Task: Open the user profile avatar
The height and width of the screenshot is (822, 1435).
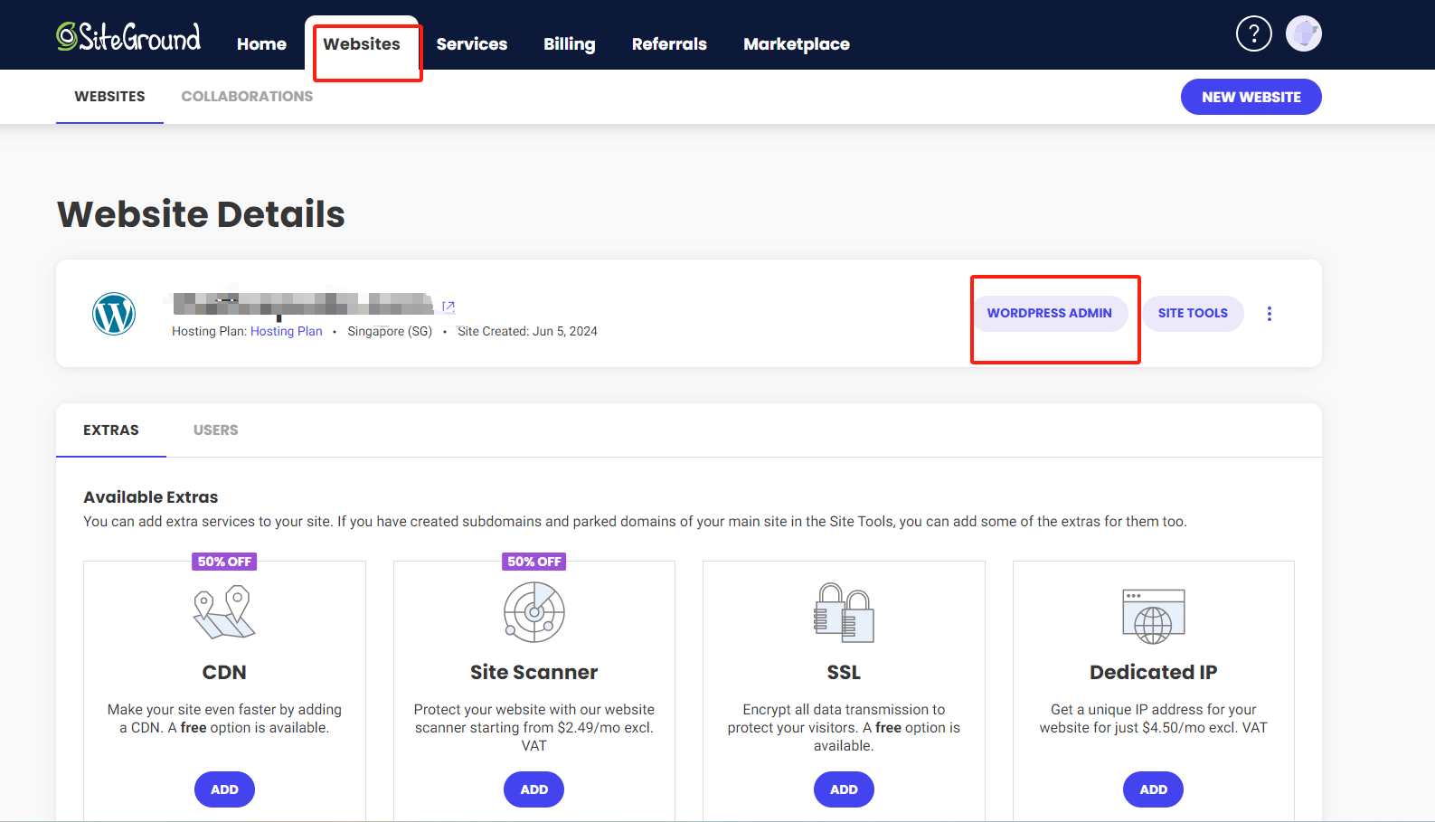Action: coord(1303,34)
